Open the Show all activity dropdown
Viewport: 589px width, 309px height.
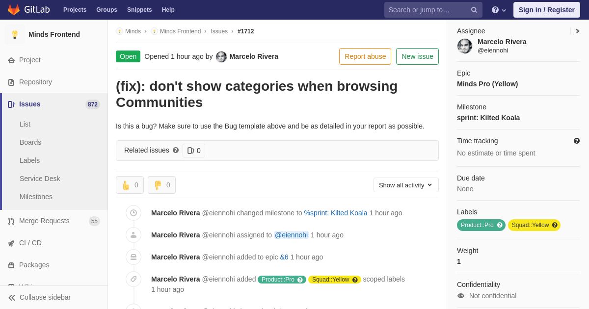coord(406,185)
